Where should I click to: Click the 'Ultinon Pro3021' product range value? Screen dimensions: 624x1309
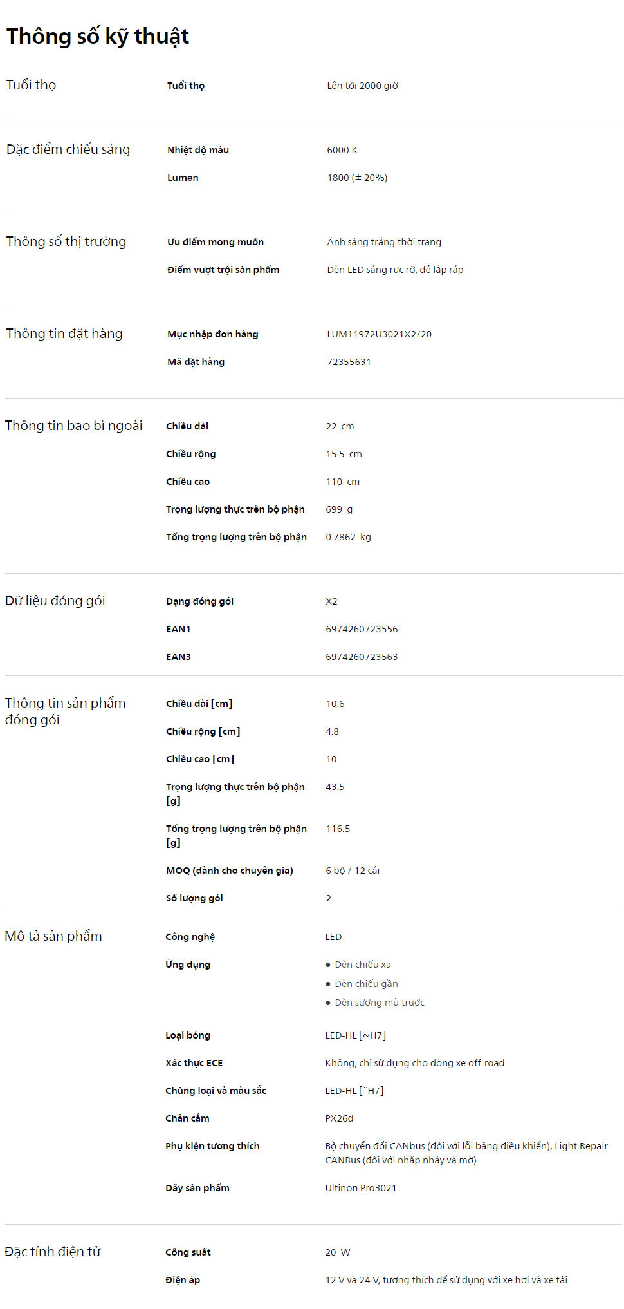point(360,1188)
